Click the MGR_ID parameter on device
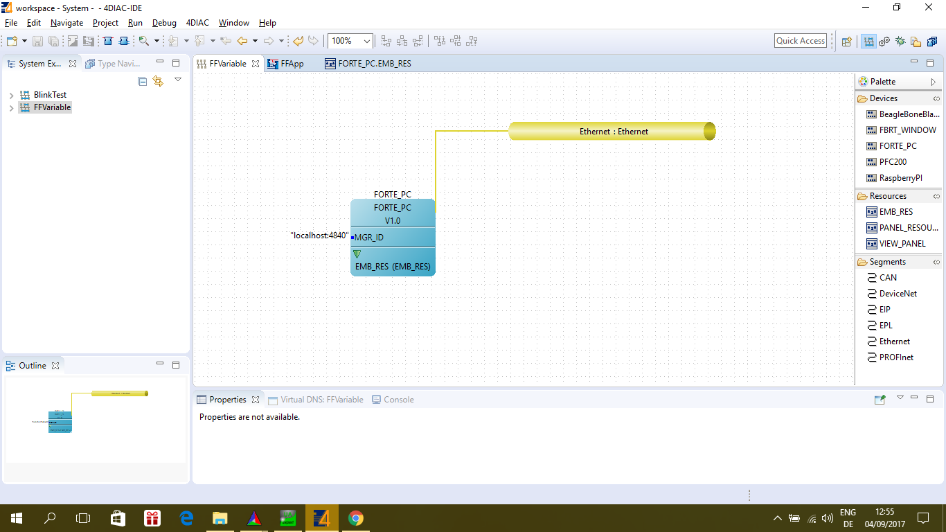The height and width of the screenshot is (532, 946). tap(369, 238)
